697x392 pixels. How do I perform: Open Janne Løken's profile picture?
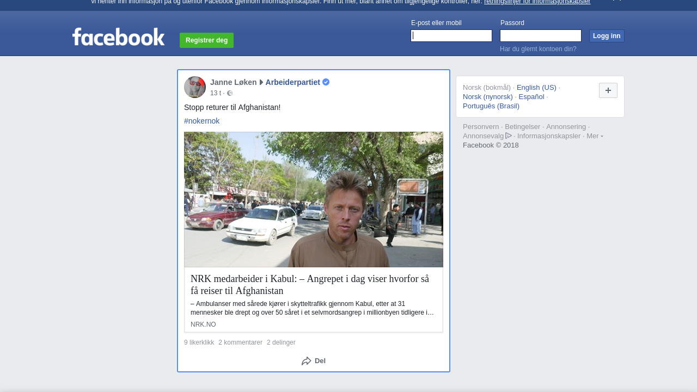tap(195, 87)
